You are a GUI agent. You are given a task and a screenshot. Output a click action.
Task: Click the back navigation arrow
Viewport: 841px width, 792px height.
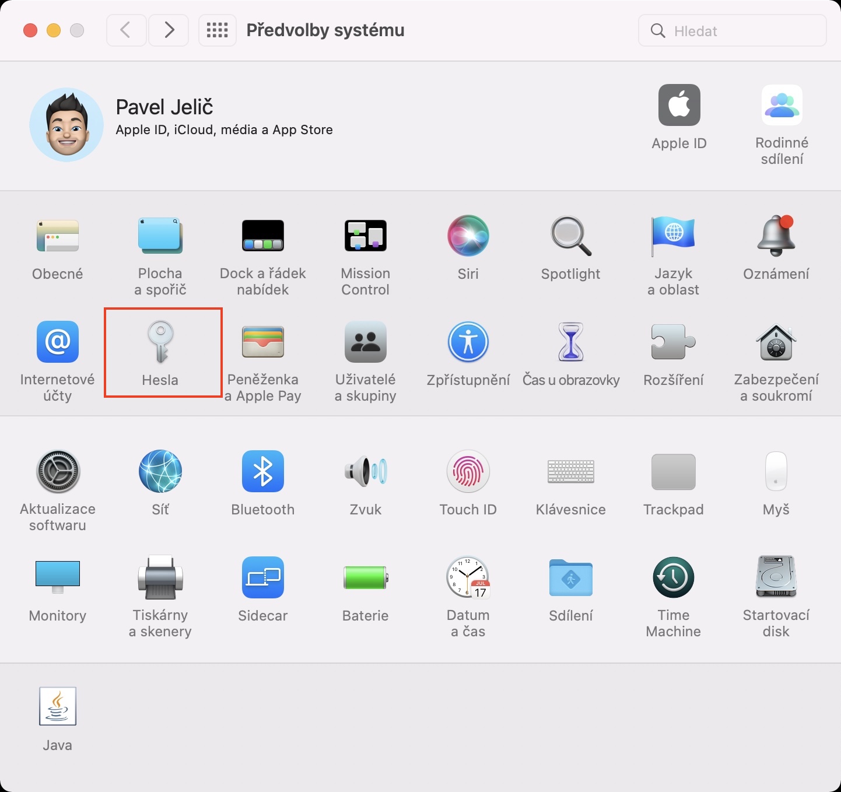pyautogui.click(x=126, y=30)
